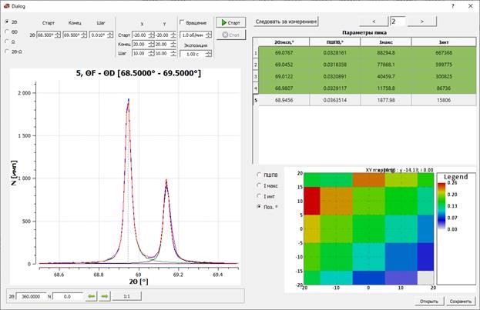Select the ΘD scan mode radio button
Screen dimensions: 480x310
(x=8, y=32)
